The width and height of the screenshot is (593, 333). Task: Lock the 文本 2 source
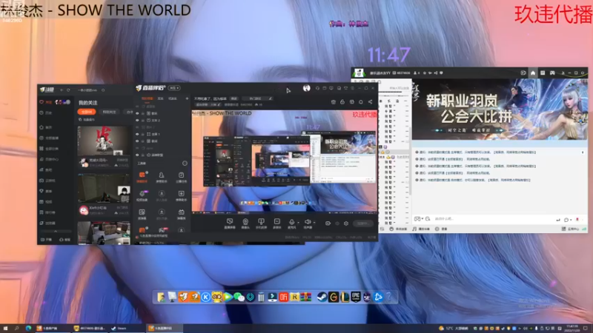143,121
